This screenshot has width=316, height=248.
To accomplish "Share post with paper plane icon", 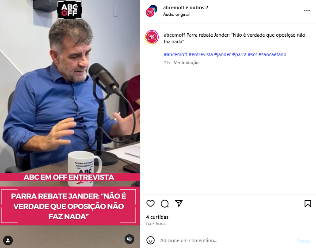I will pos(179,203).
